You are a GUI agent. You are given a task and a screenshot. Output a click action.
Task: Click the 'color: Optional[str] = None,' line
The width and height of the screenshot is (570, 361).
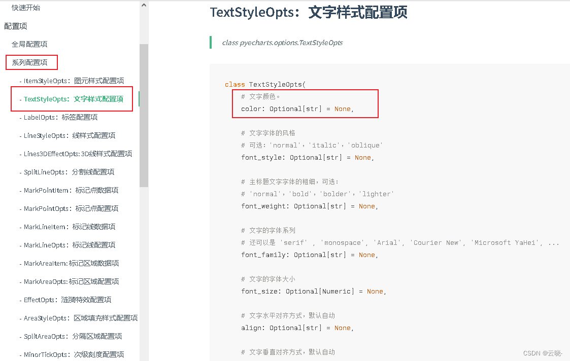click(297, 109)
